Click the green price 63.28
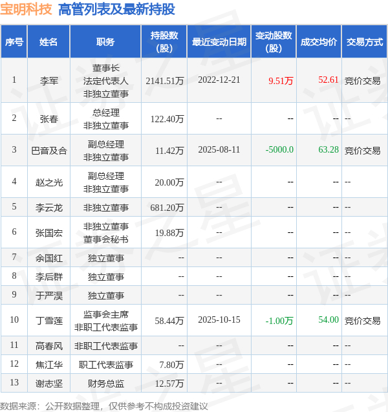The width and height of the screenshot is (388, 412). pos(329,149)
